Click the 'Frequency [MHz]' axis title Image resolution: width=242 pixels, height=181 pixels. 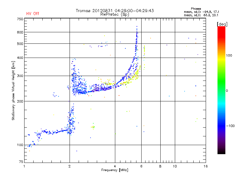(x=115, y=170)
